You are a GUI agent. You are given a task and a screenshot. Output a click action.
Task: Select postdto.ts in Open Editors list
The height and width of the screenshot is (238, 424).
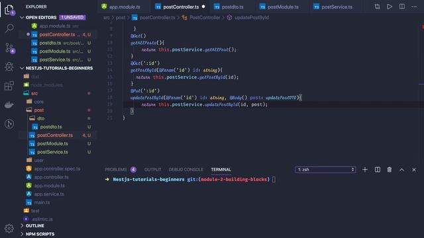[x=50, y=43]
